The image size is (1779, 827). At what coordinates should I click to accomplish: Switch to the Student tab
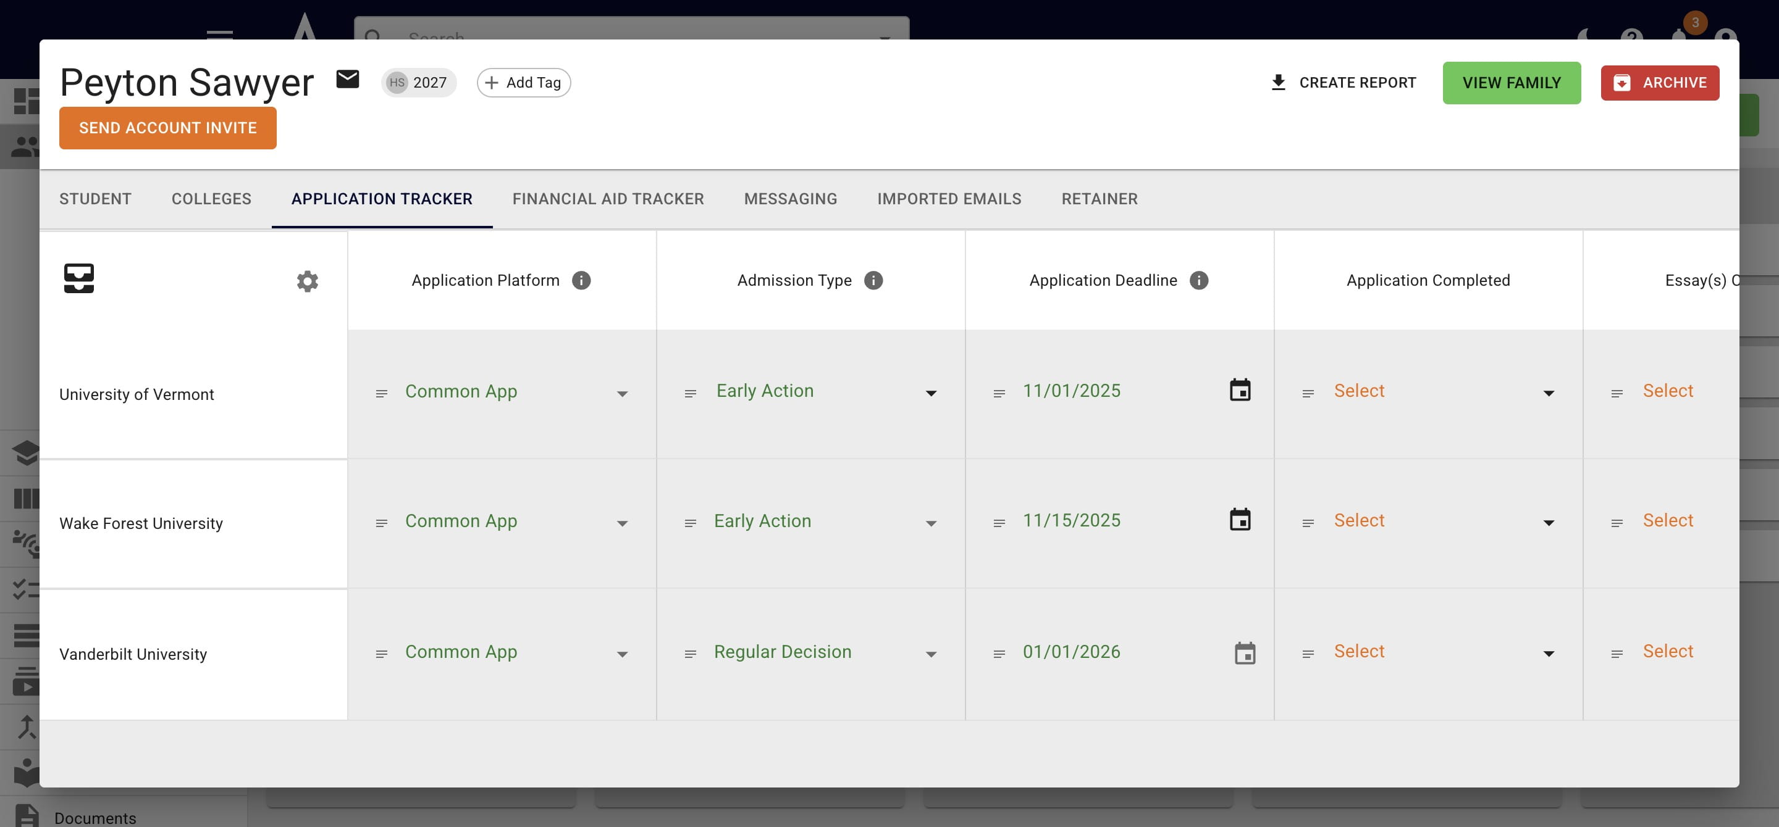(x=95, y=199)
